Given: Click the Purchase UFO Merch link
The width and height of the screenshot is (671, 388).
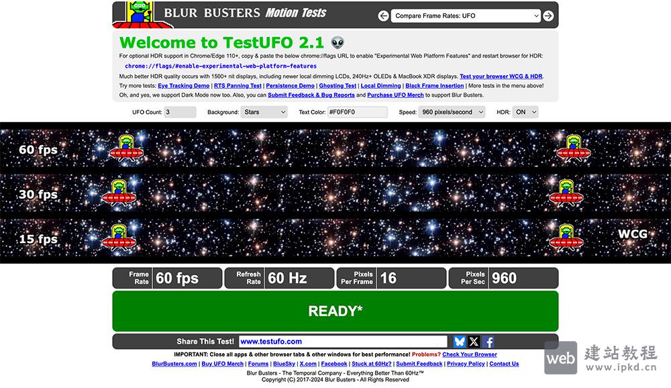Looking at the screenshot, I should coord(395,95).
